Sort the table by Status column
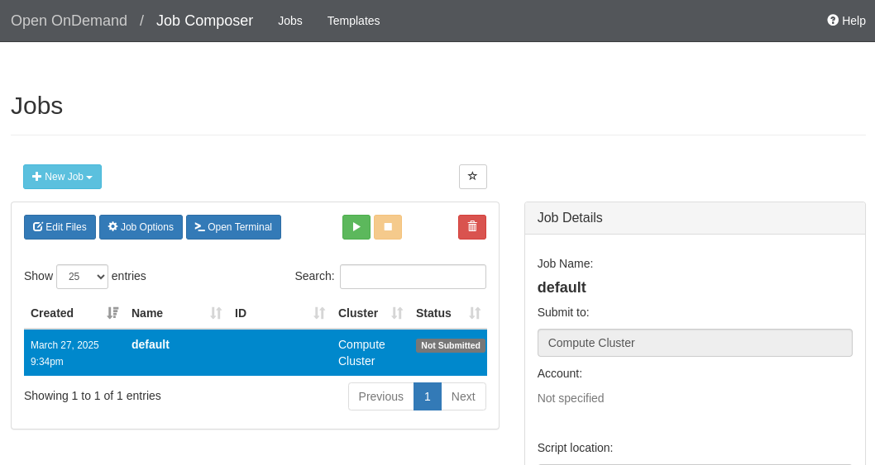The height and width of the screenshot is (465, 875). [x=448, y=313]
